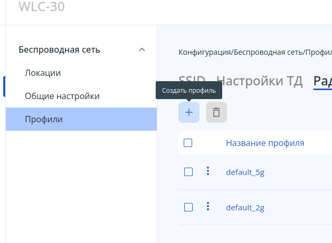The height and width of the screenshot is (243, 332).
Task: Check the default_5g row checkbox
Action: coord(188,172)
